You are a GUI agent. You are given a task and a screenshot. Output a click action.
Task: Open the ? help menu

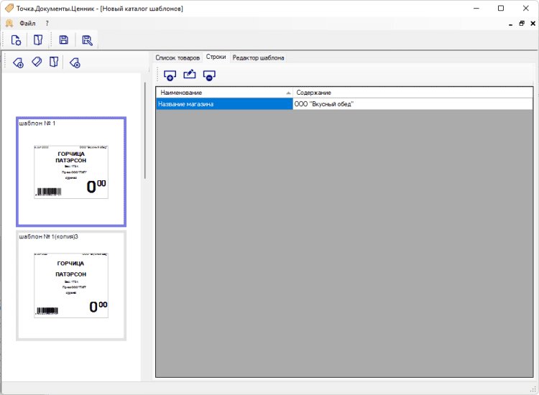pos(47,24)
